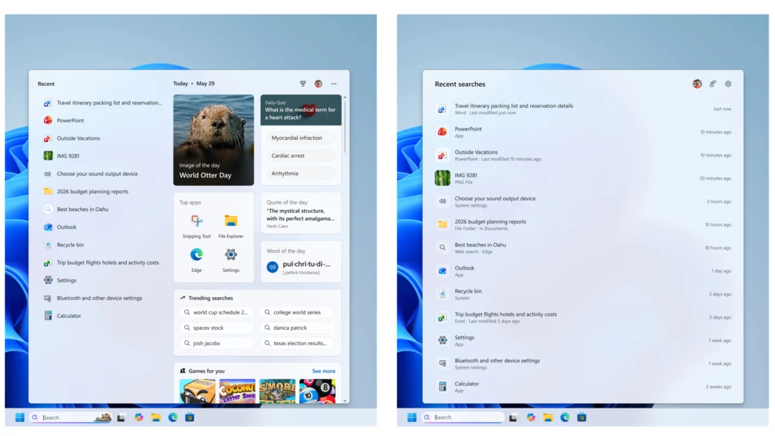
Task: Open File Explorer in Top apps
Action: click(x=231, y=226)
